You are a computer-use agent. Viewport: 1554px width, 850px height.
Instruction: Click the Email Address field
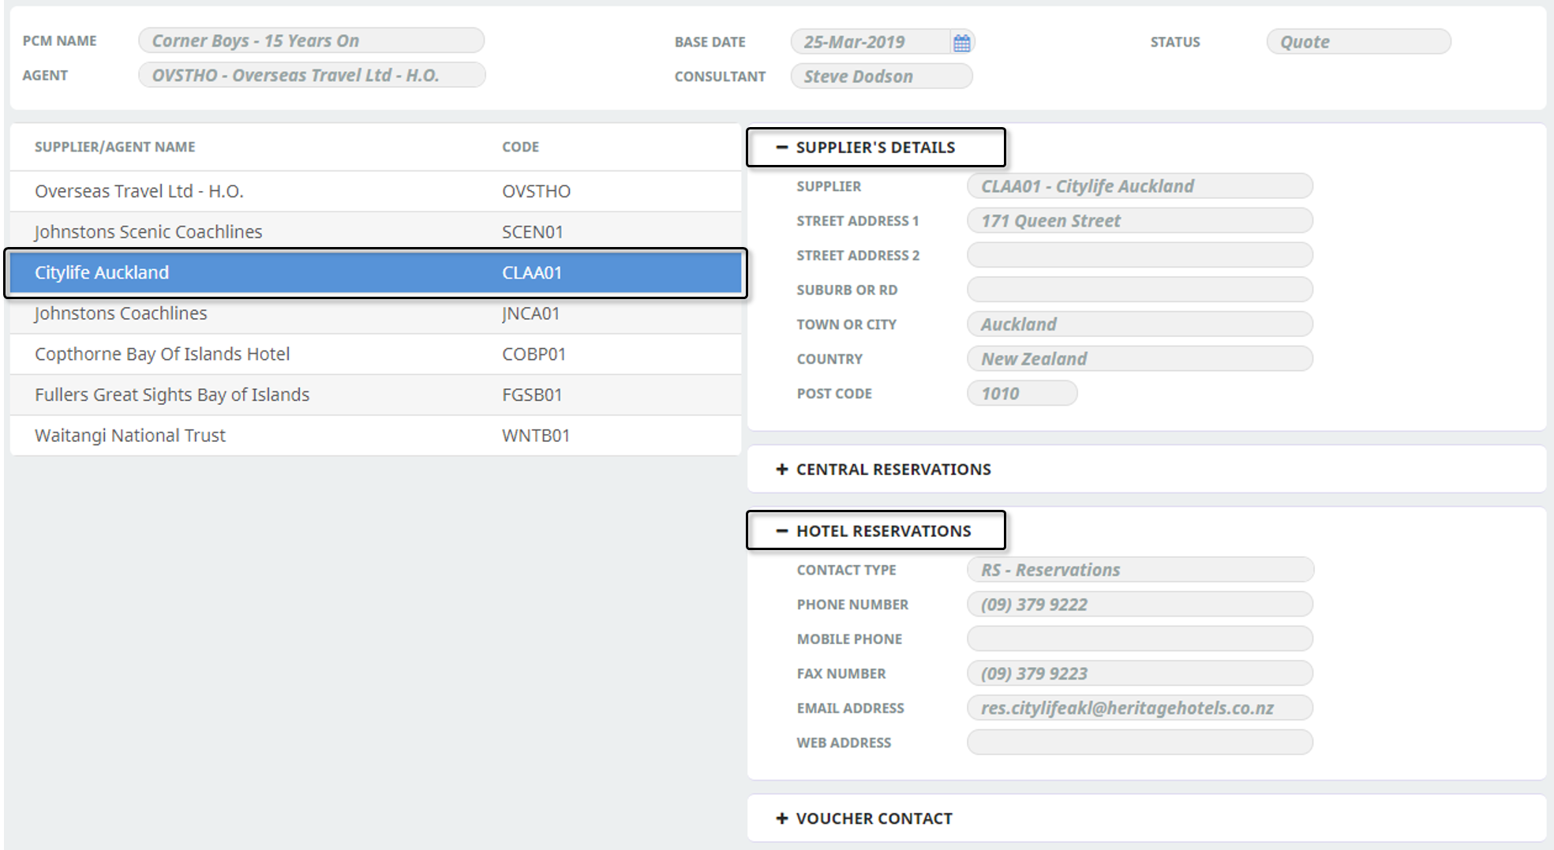point(1140,708)
